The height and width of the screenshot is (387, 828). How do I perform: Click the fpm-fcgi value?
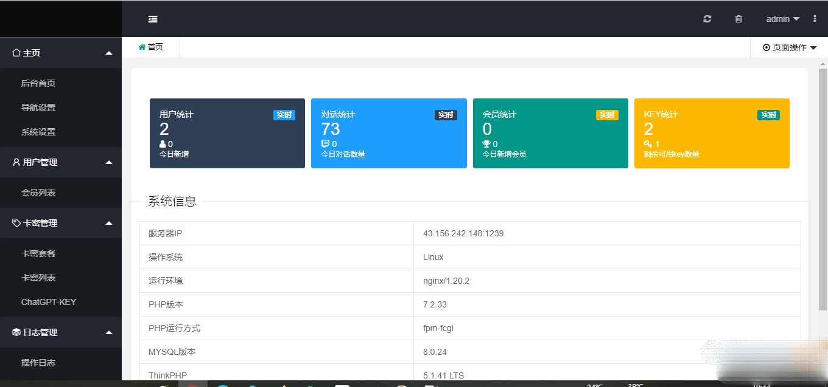(438, 328)
